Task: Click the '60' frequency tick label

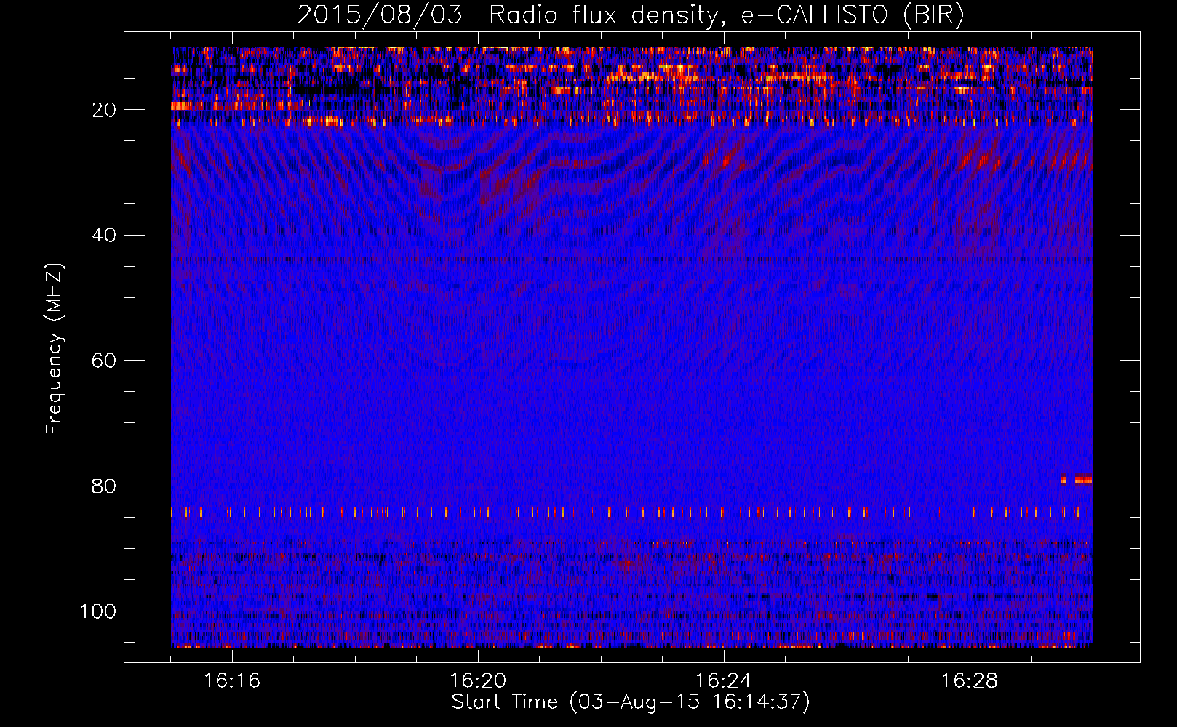Action: (105, 361)
